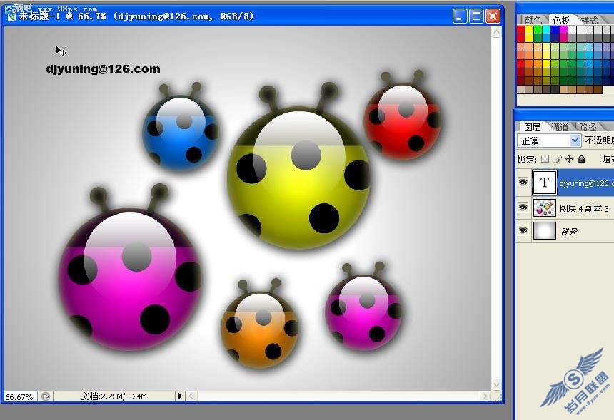Switch to the 通道 tab
Image resolution: width=614 pixels, height=420 pixels.
(560, 127)
